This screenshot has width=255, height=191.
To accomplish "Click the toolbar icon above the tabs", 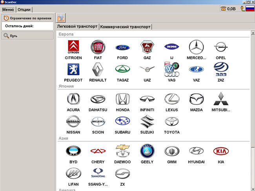I will coord(61,18).
